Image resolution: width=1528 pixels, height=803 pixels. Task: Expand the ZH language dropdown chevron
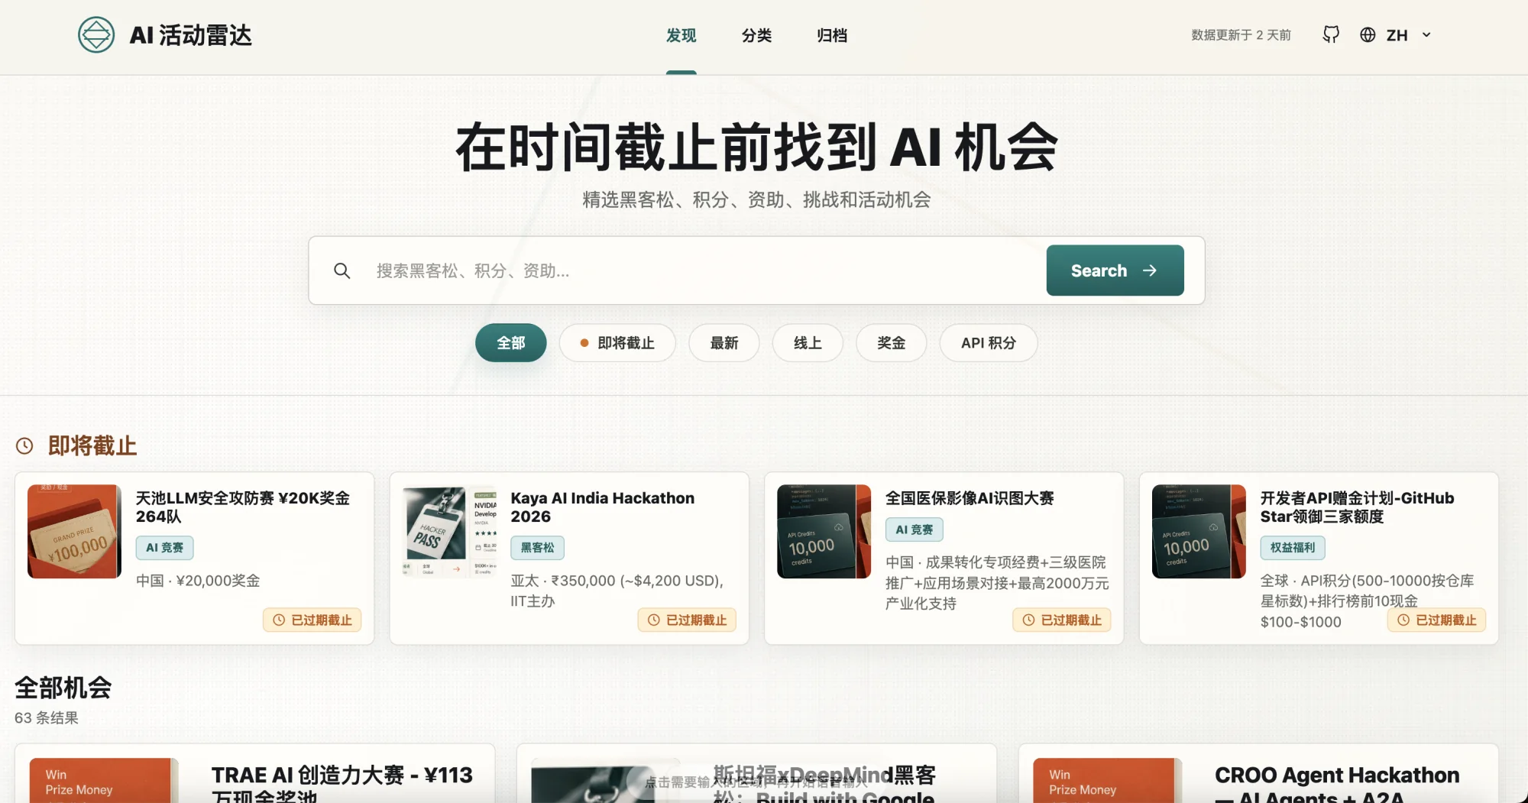(x=1426, y=35)
